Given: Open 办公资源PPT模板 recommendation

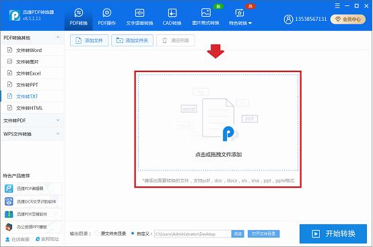Looking at the screenshot, I should 32,227.
